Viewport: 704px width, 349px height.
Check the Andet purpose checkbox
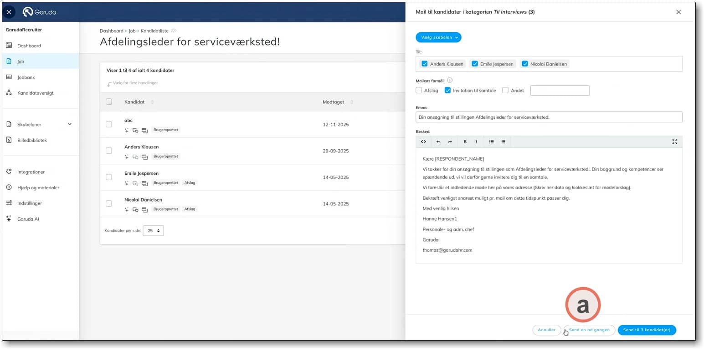click(505, 90)
